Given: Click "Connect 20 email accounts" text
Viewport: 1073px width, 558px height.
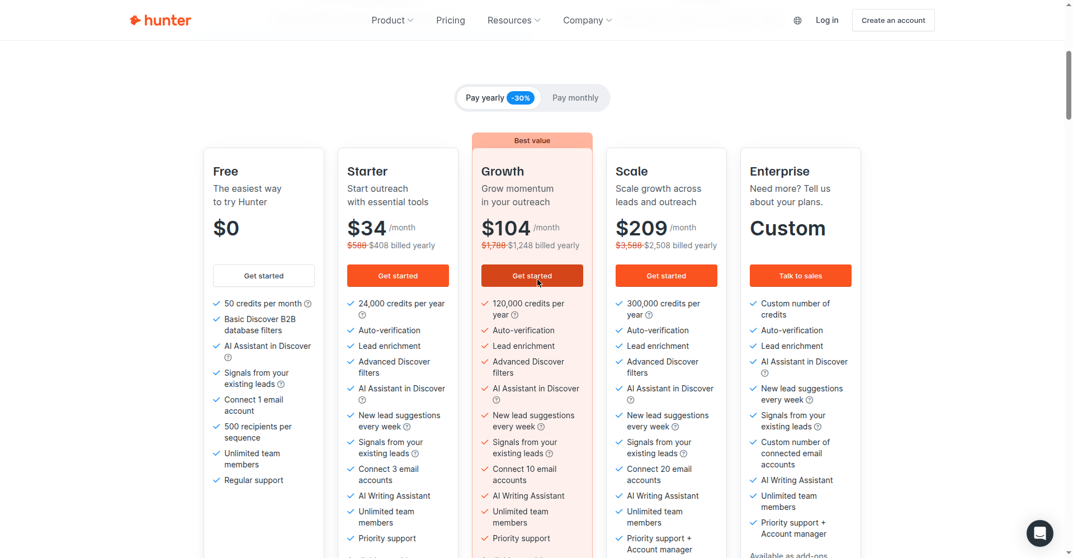Looking at the screenshot, I should [x=659, y=475].
